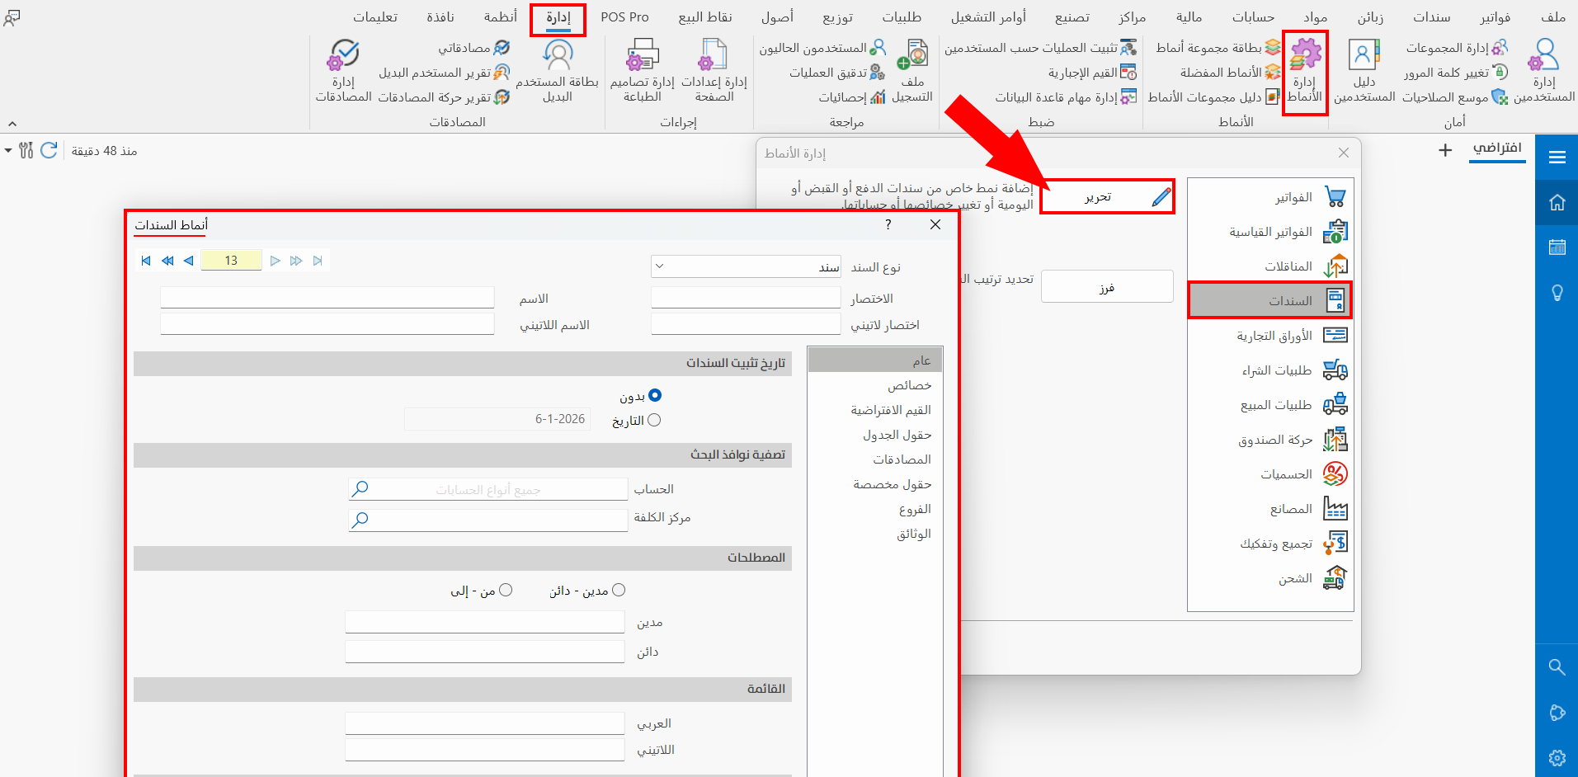Open ملف التسجيل ribbon icon

tap(912, 73)
